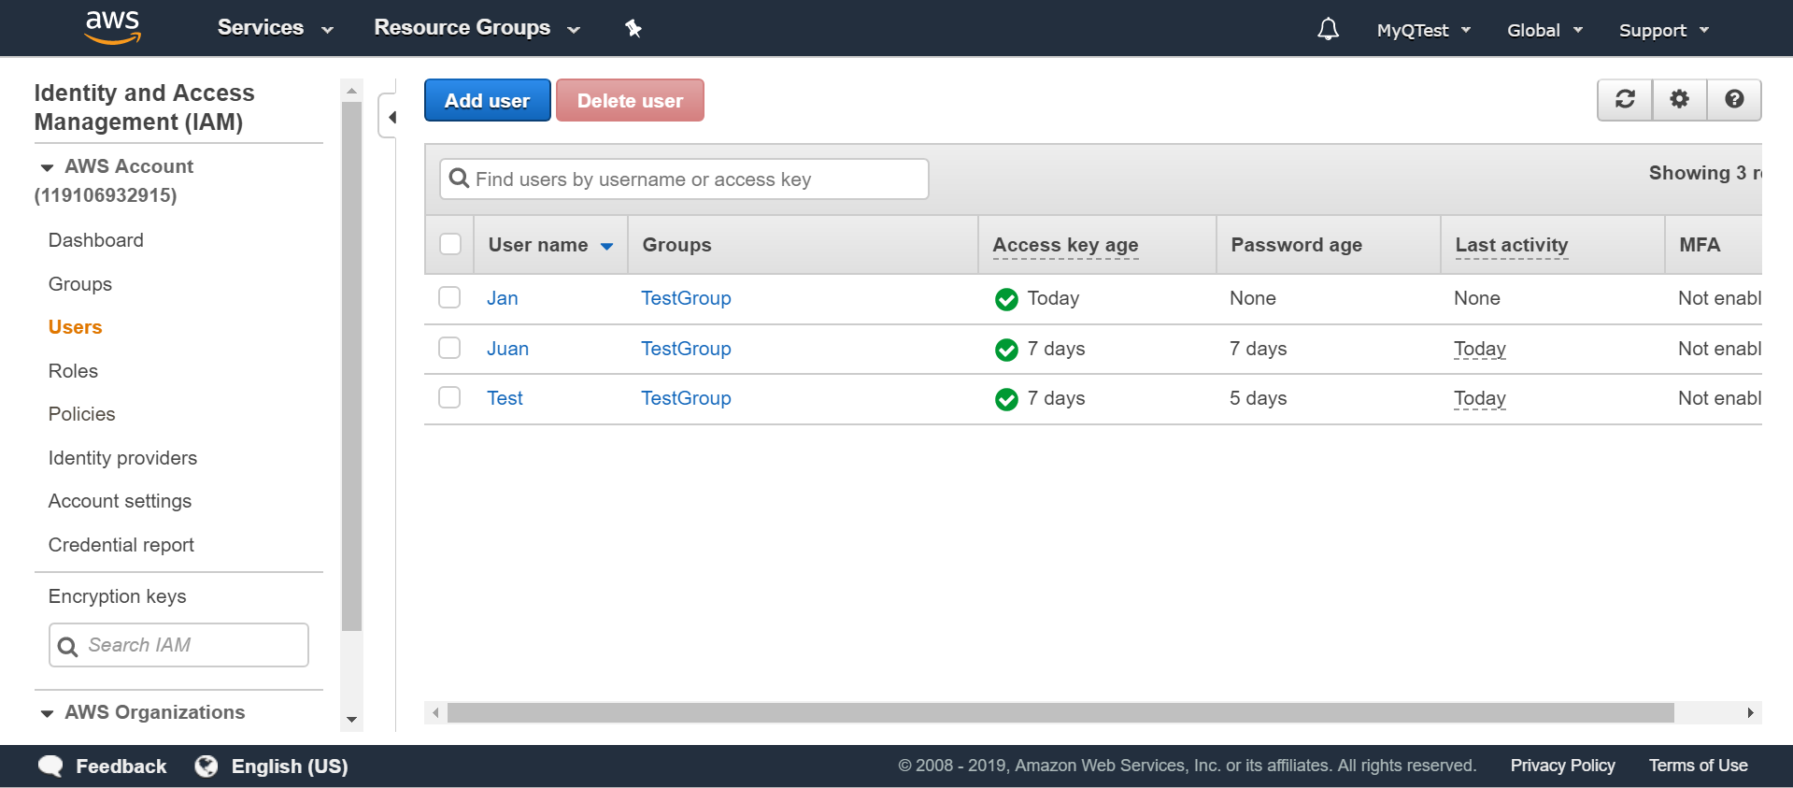Open Policies in the IAM sidebar
This screenshot has height=788, width=1793.
click(x=82, y=414)
